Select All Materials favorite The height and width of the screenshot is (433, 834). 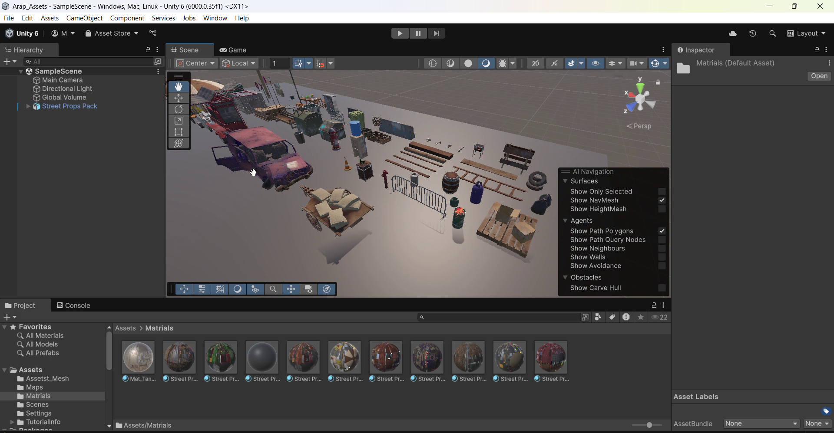pyautogui.click(x=45, y=336)
